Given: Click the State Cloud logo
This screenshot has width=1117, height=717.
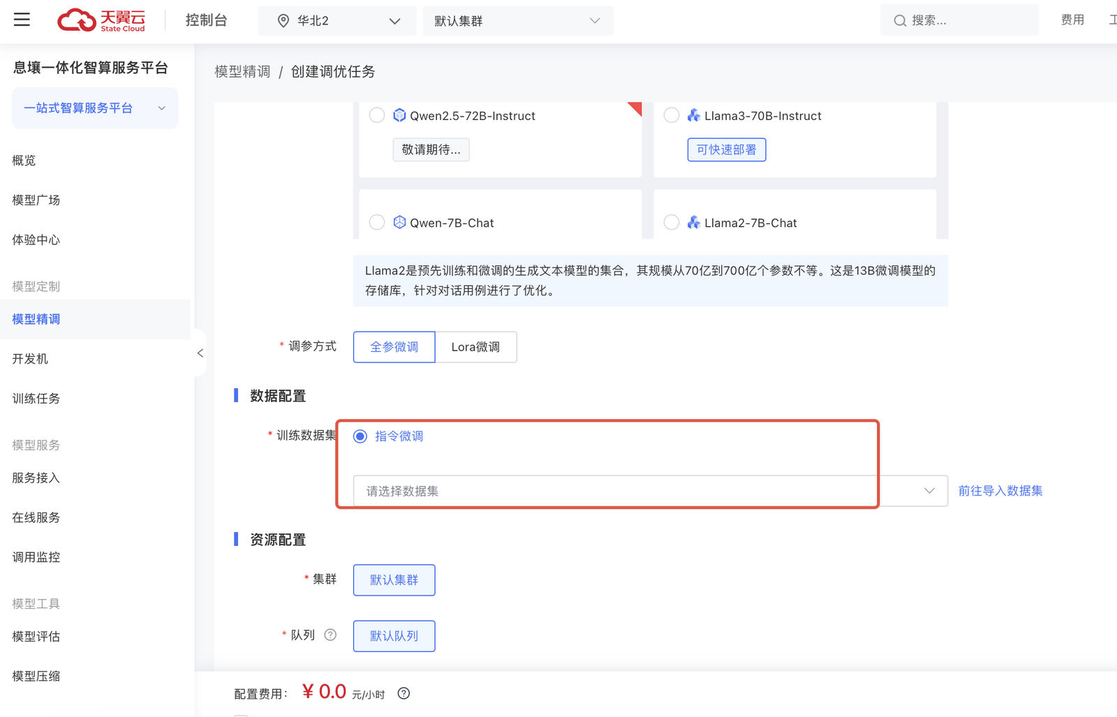Looking at the screenshot, I should click(x=101, y=20).
